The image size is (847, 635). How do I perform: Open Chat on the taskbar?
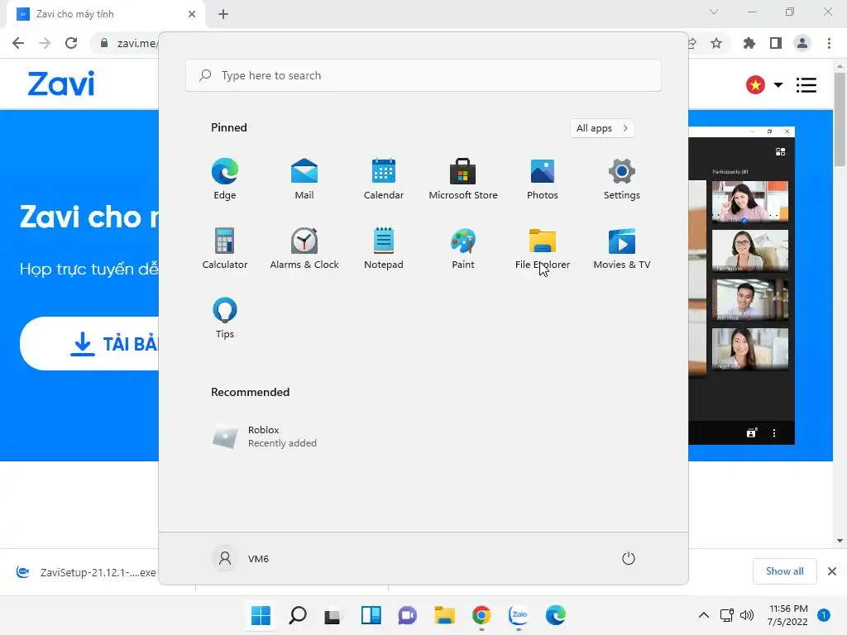pyautogui.click(x=408, y=615)
